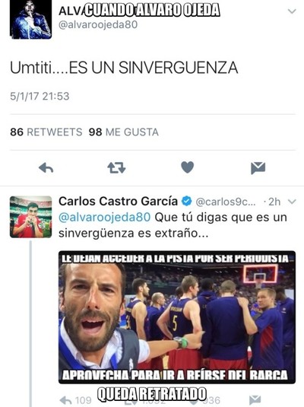This screenshot has height=407, width=304.
Task: Send main tweet via direct message
Action: point(258,167)
